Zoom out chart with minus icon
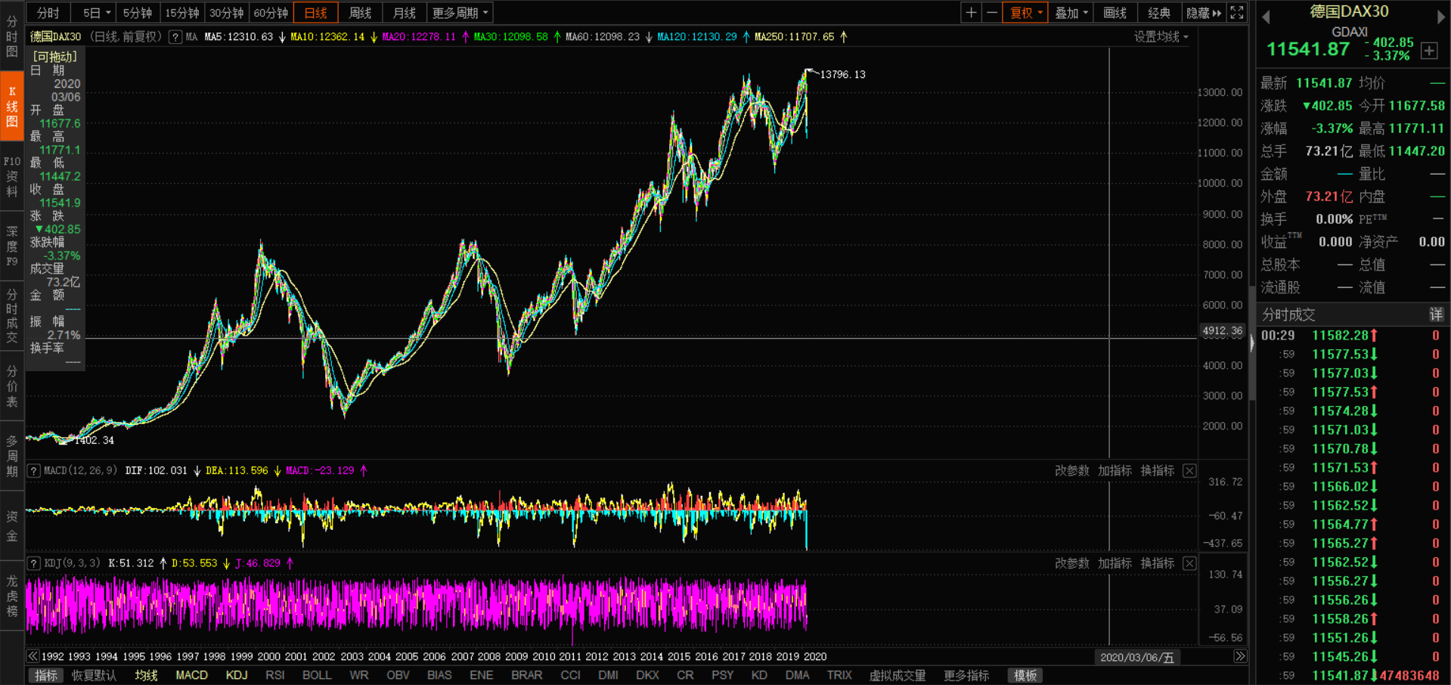The image size is (1451, 685). pos(991,13)
